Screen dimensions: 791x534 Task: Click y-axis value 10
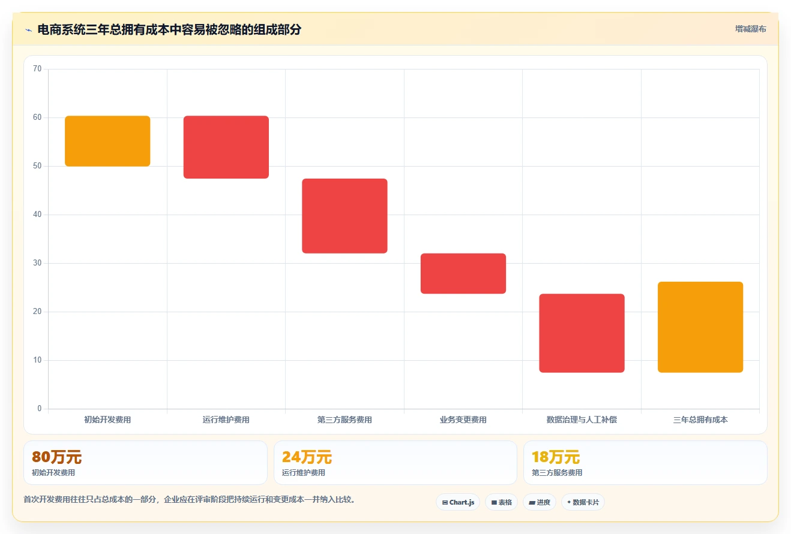coord(37,360)
